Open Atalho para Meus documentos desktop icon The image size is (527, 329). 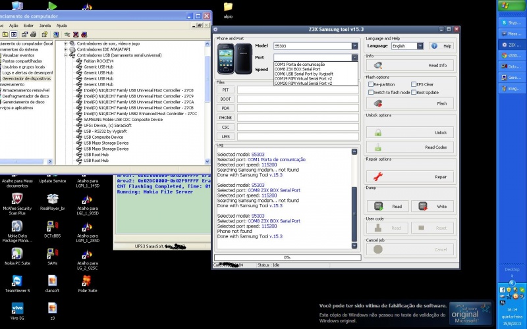(x=17, y=183)
